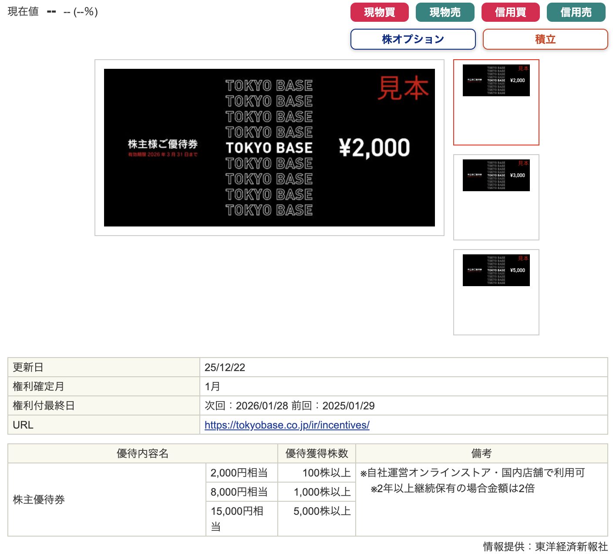Click the 権利付最終日 dates cell
The width and height of the screenshot is (613, 554).
[290, 406]
